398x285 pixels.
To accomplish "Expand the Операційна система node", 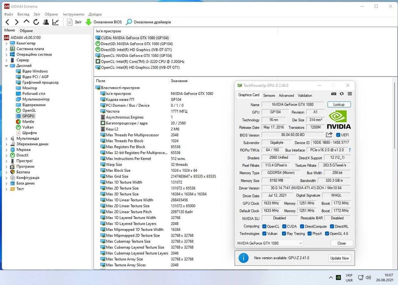I will [x=7, y=55].
